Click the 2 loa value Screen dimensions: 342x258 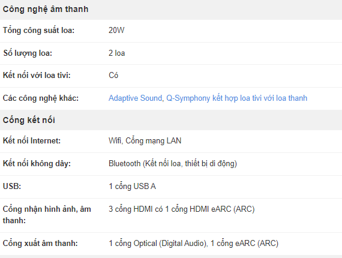tap(116, 53)
